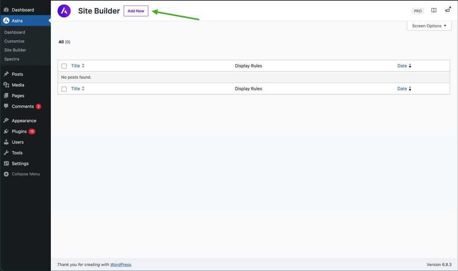The height and width of the screenshot is (271, 458).
Task: Select the All (0) filter link
Action: (64, 42)
